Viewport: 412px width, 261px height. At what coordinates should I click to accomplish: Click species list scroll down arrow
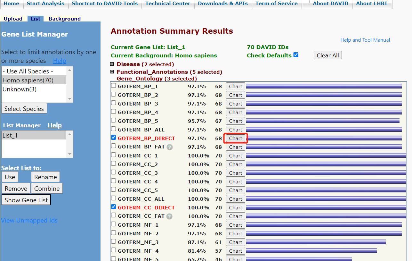[x=70, y=99]
